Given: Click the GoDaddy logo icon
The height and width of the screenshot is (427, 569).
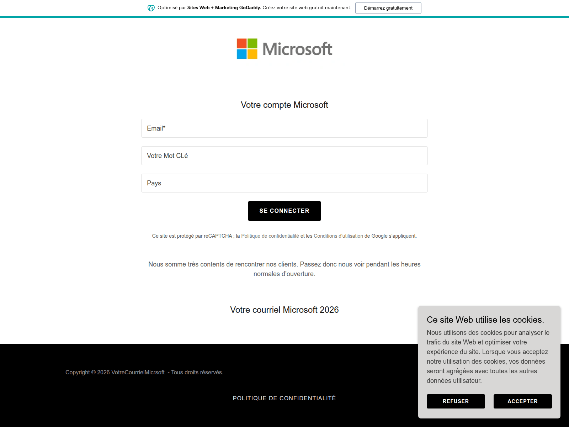Looking at the screenshot, I should coord(151,7).
